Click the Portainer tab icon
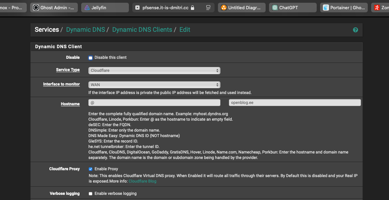Screen dimensions: 389x200 326,8
